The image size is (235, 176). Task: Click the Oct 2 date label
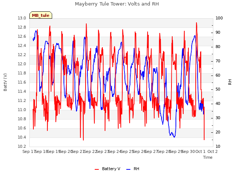(213, 151)
